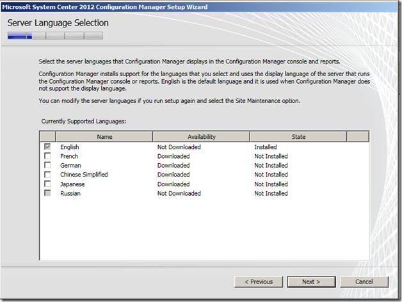Click the blank checkbox column header

pyautogui.click(x=47, y=137)
